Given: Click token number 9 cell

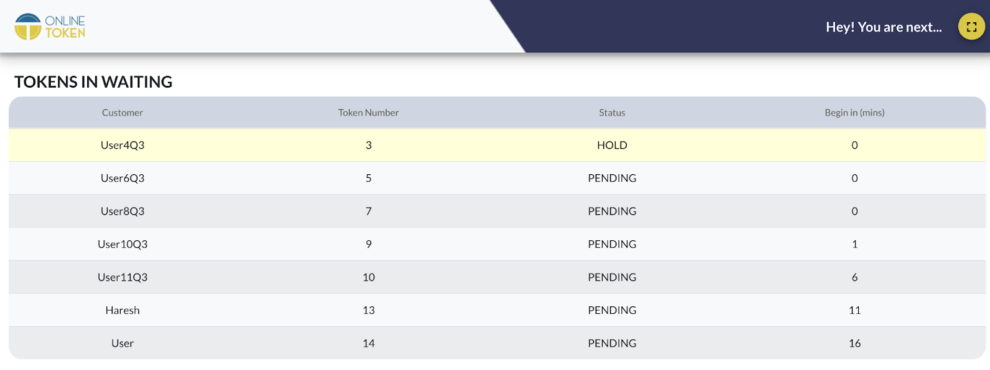Looking at the screenshot, I should click(x=369, y=244).
